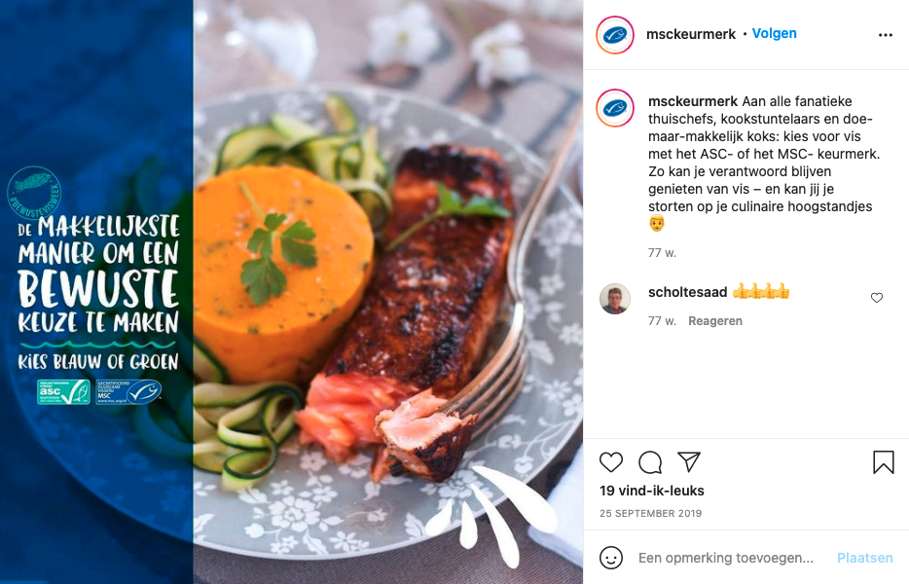
Task: Reply to comment via Reageren
Action: 714,320
